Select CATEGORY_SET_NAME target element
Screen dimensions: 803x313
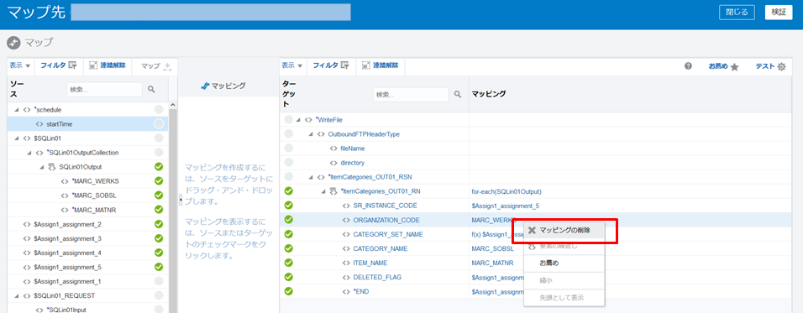(388, 234)
